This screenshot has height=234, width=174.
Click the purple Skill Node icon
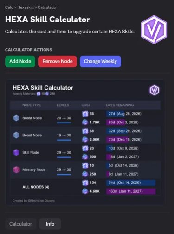16,152
